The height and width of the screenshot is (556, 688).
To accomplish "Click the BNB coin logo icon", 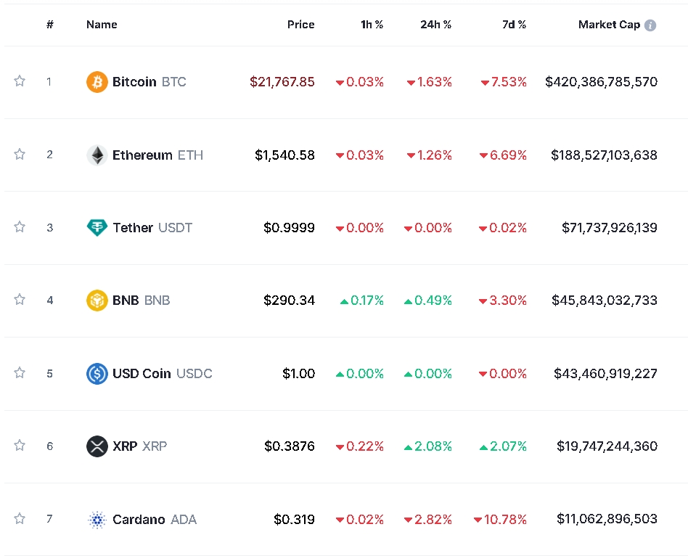I will (x=97, y=300).
